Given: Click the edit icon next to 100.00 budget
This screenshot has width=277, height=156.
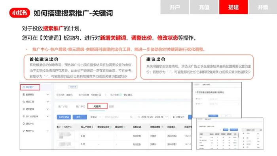Looking at the screenshot, I should pos(100,95).
